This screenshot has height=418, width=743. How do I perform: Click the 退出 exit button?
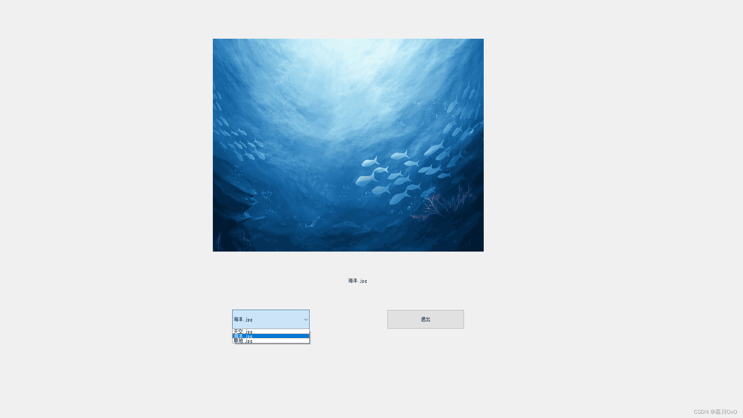[426, 319]
